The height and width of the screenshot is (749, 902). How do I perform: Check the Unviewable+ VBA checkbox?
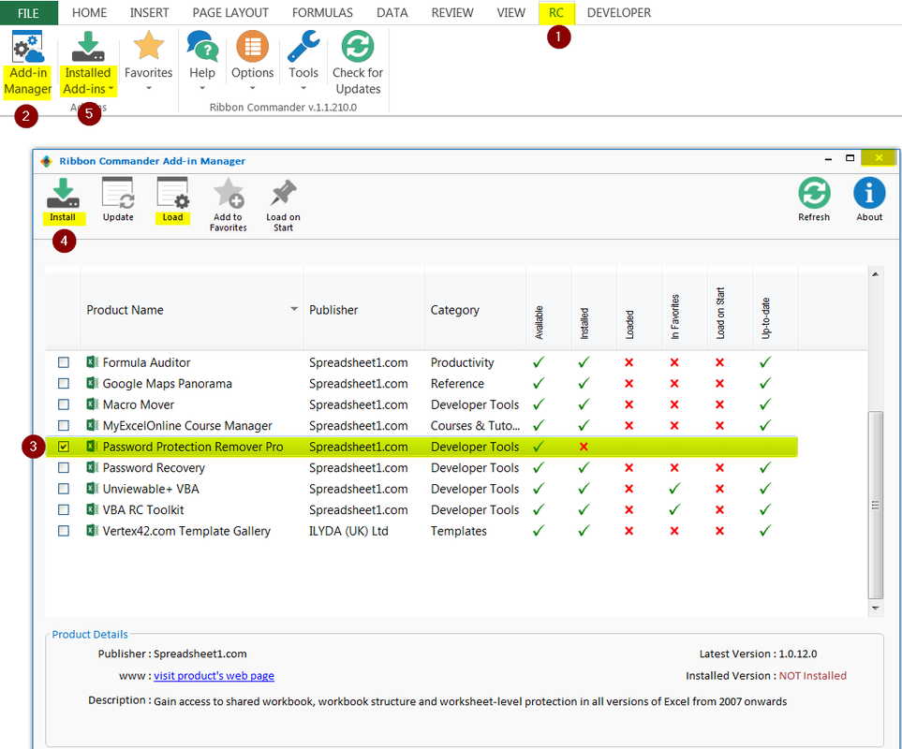(x=64, y=489)
